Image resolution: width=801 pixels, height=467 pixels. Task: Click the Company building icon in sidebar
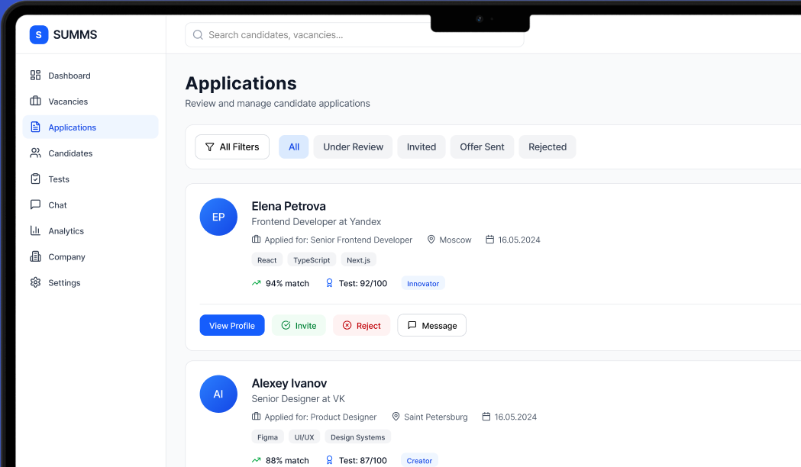coord(35,256)
